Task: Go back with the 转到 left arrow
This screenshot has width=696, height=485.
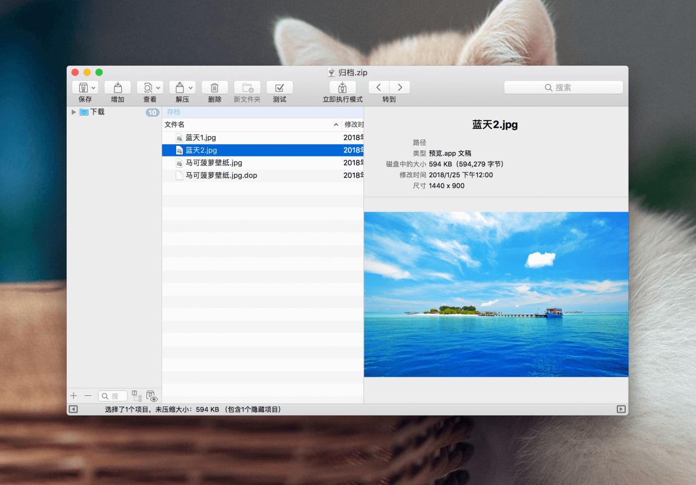Action: click(x=379, y=87)
